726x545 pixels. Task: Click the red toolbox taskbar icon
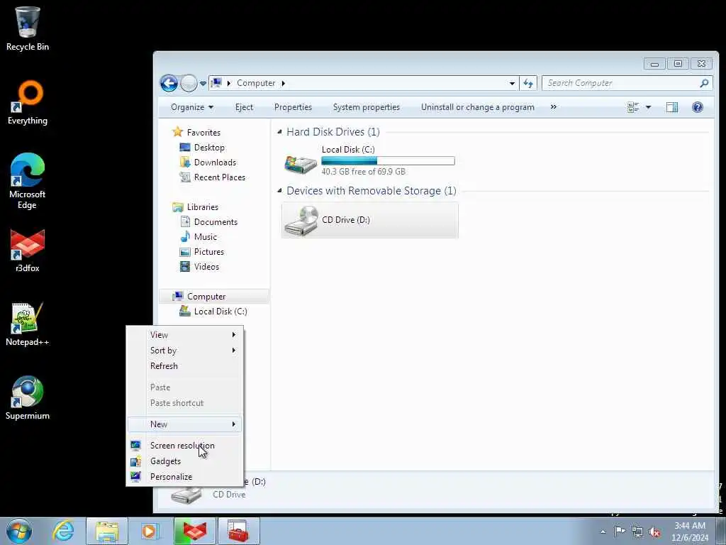pyautogui.click(x=239, y=531)
